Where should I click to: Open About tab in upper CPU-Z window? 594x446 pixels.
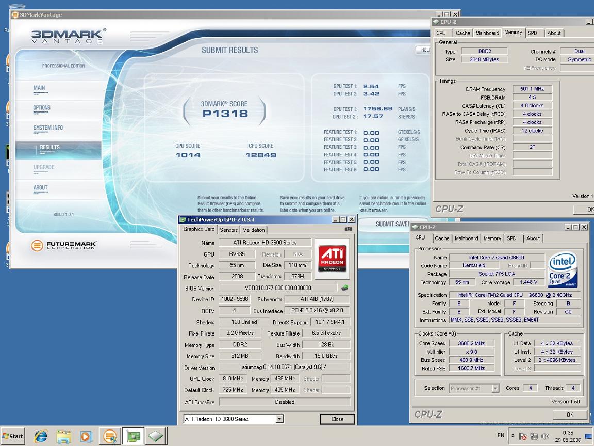tap(554, 33)
